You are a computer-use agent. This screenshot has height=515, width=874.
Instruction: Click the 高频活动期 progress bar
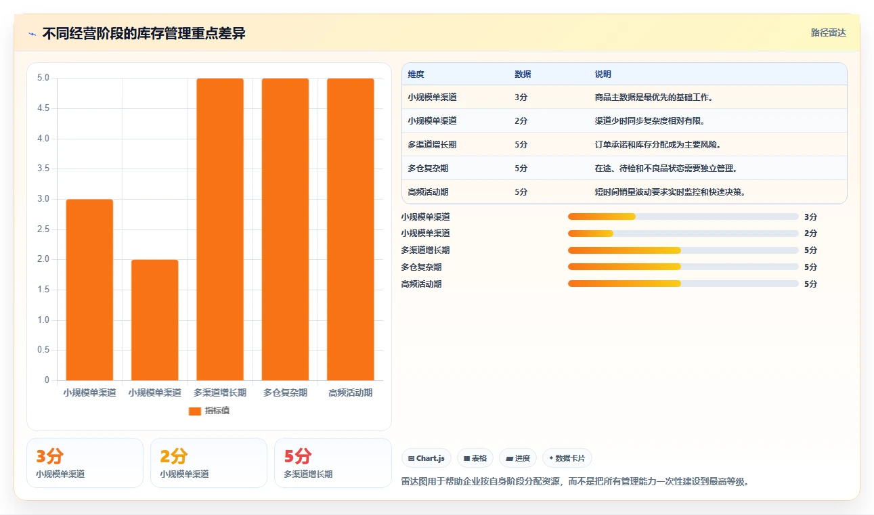pos(683,284)
